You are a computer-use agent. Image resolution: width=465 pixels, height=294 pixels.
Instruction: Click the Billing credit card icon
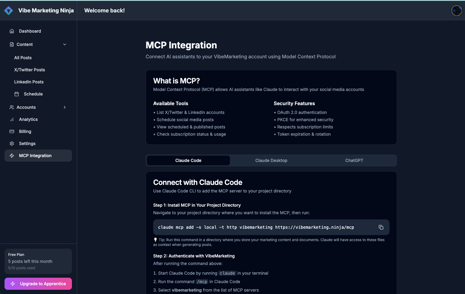(12, 131)
